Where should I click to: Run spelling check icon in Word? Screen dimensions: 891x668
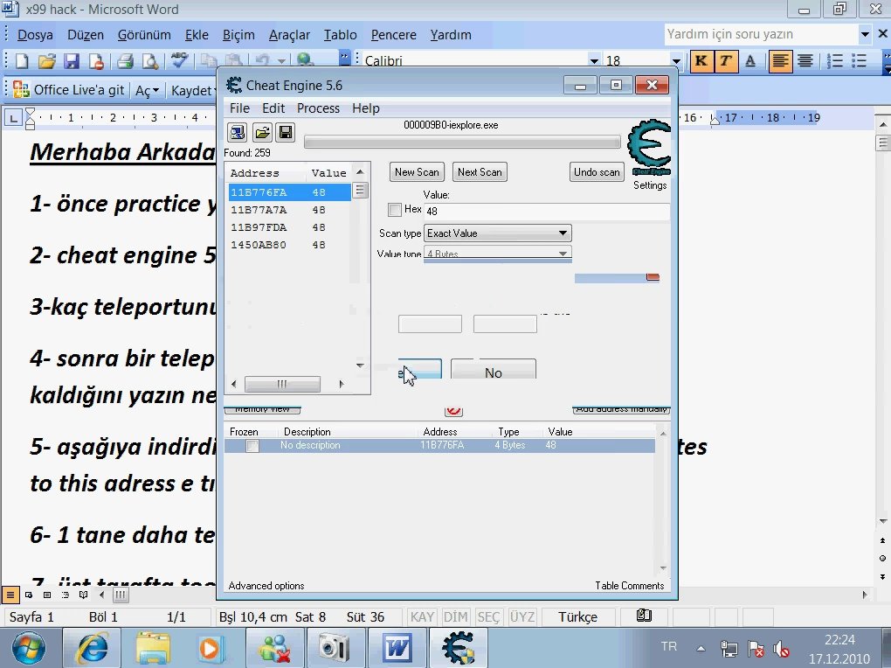pyautogui.click(x=180, y=60)
